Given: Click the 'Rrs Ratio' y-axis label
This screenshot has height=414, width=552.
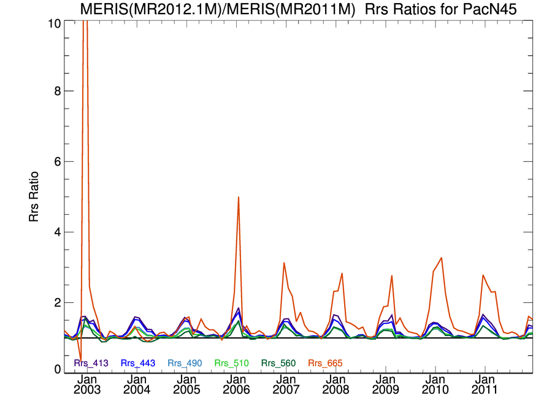Looking at the screenshot, I should [x=34, y=197].
